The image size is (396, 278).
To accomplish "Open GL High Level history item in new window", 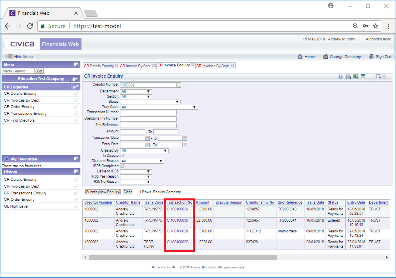I will 76,206.
